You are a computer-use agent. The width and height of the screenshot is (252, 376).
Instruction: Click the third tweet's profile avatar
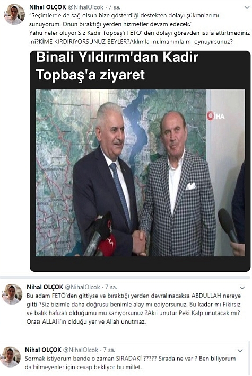point(10,357)
